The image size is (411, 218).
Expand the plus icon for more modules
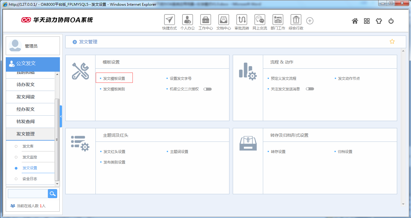310,20
